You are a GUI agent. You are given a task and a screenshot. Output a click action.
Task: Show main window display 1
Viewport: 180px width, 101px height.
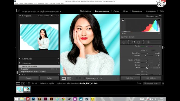pyautogui.click(x=18, y=83)
